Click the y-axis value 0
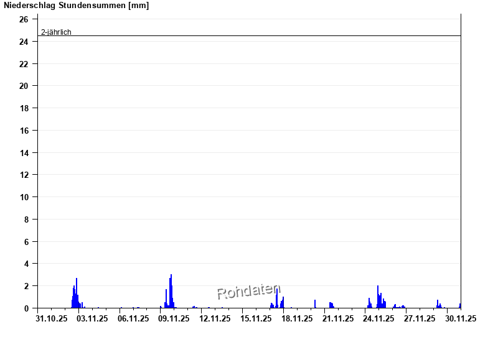 [26, 308]
